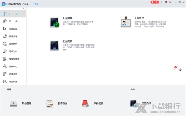The width and height of the screenshot is (186, 116).
Task: Select 门禁 access control in sidebar
Action: coord(13,14)
